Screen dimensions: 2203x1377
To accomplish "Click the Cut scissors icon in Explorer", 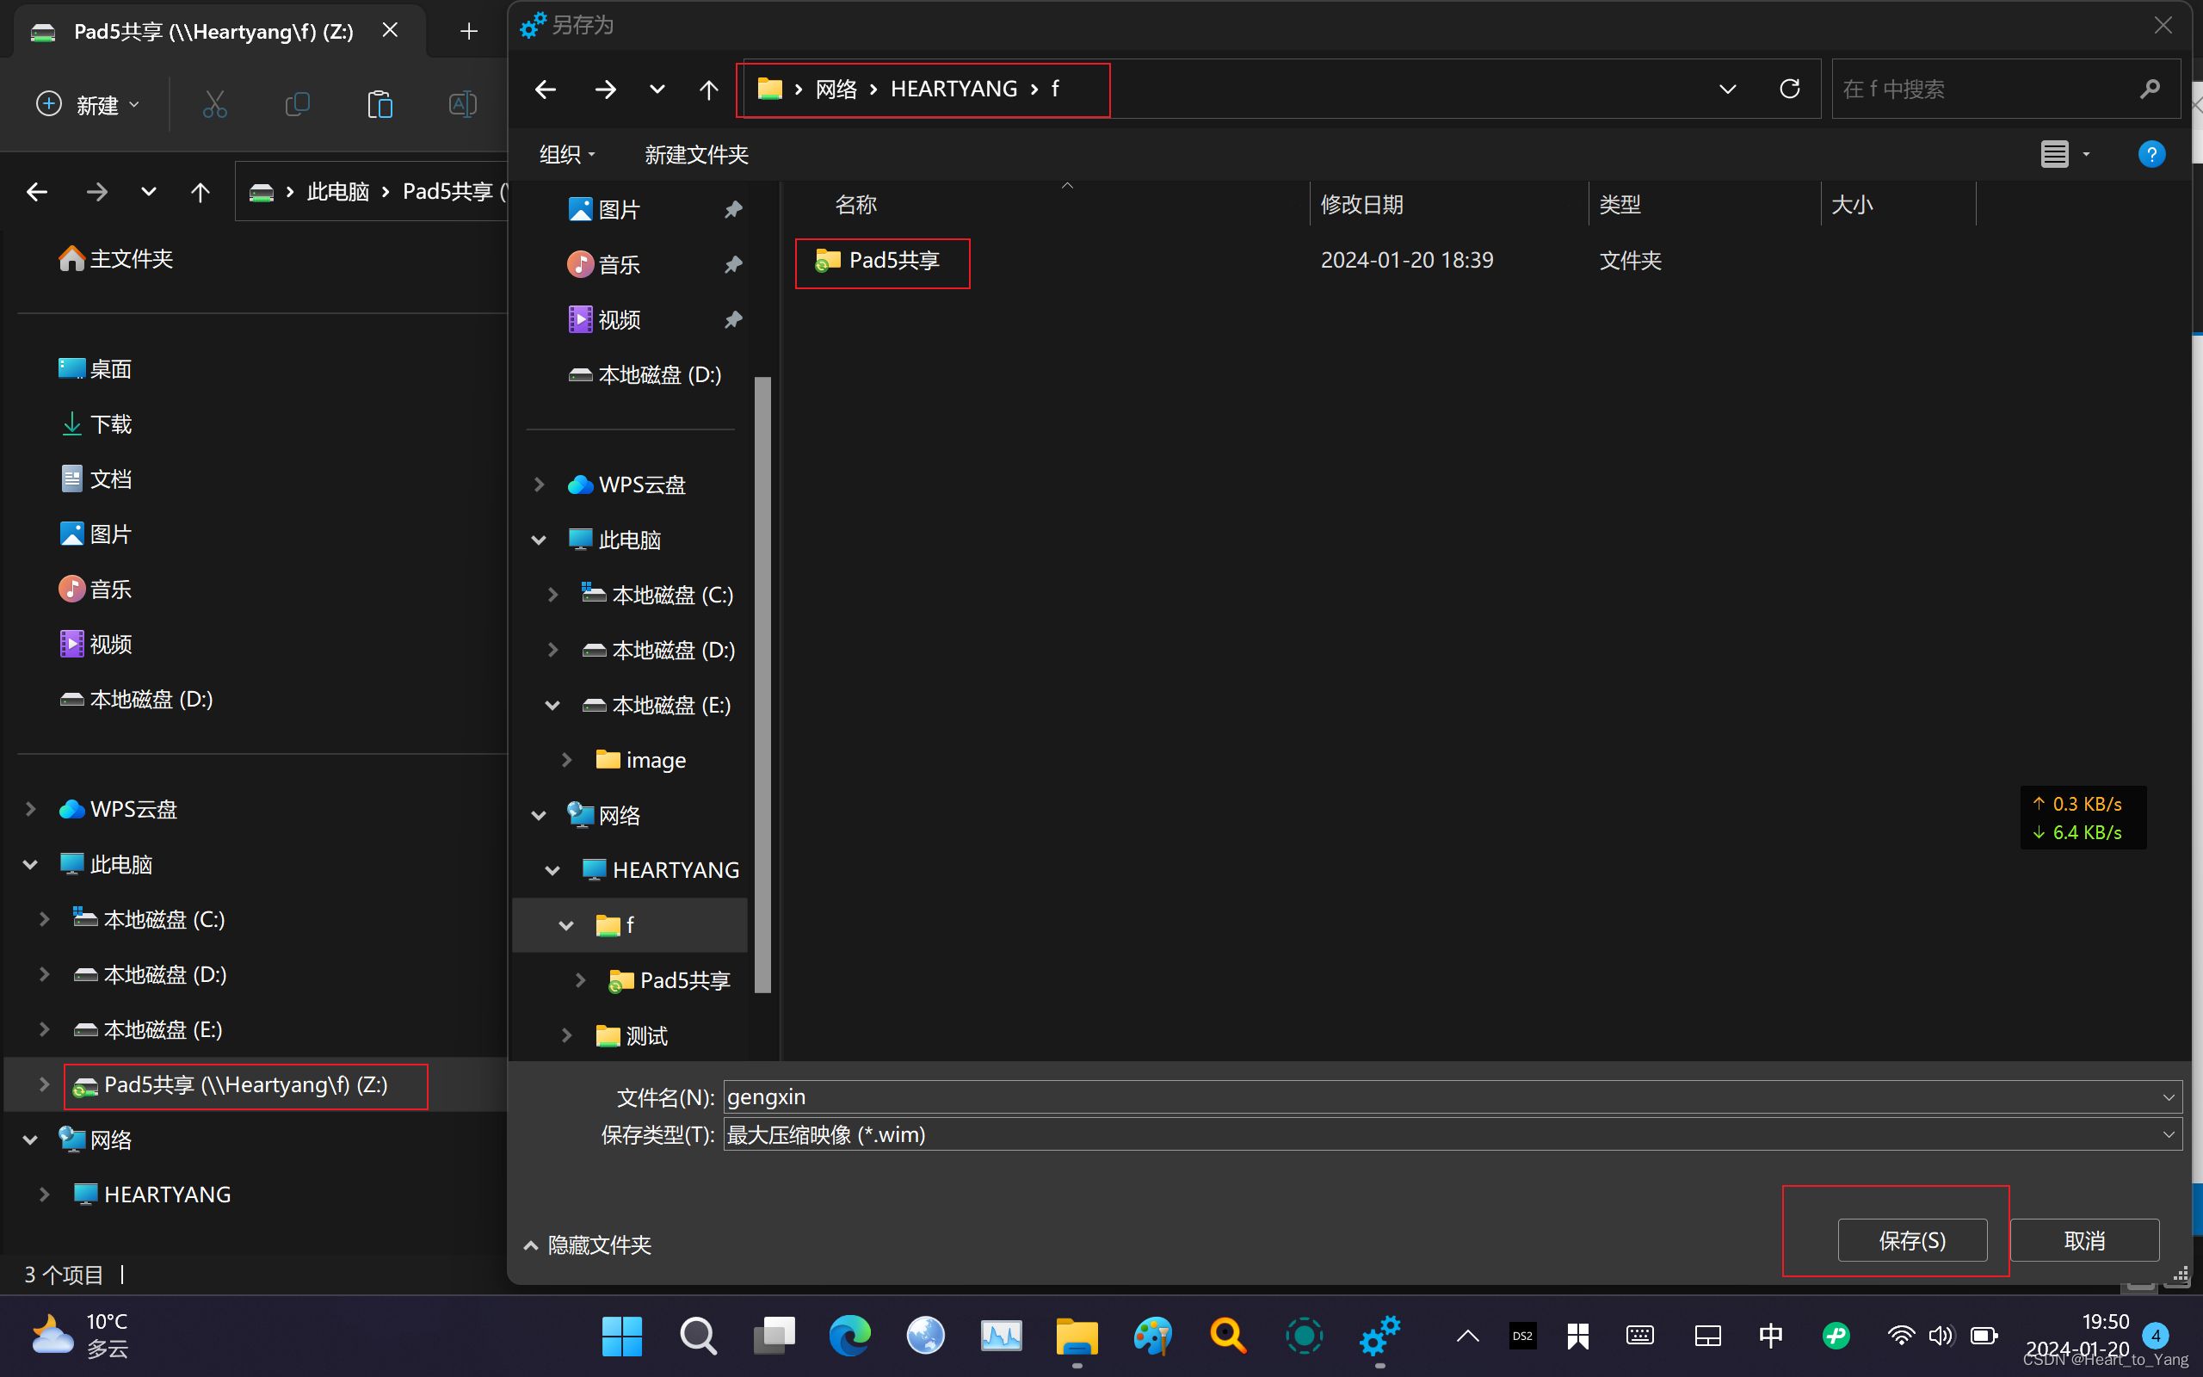I will (215, 105).
